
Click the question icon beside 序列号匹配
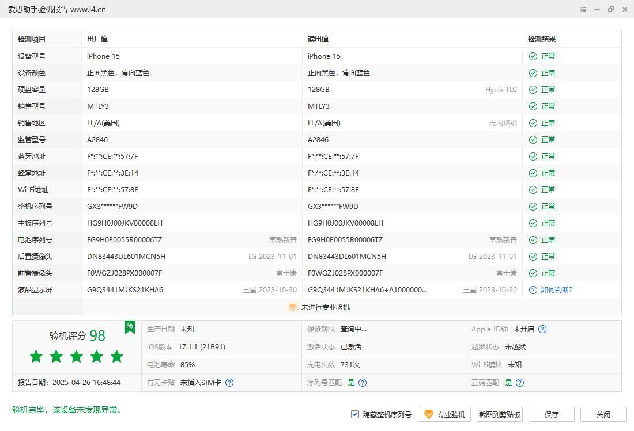tap(363, 383)
